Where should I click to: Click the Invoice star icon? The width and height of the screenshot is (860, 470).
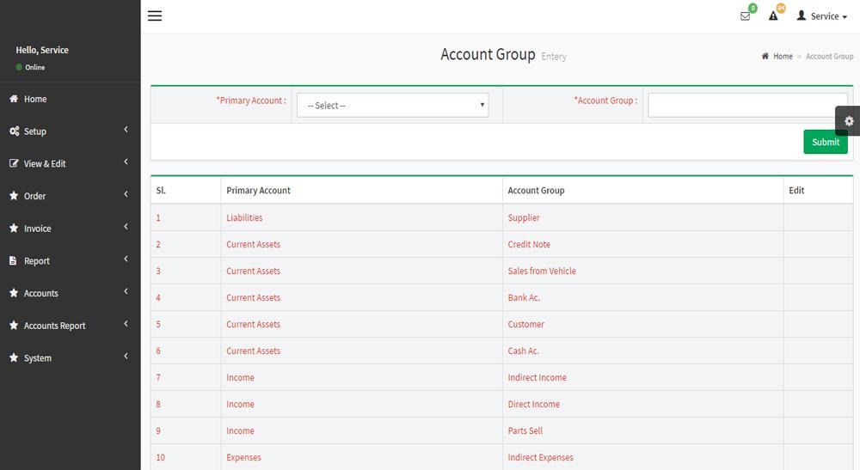click(x=14, y=228)
